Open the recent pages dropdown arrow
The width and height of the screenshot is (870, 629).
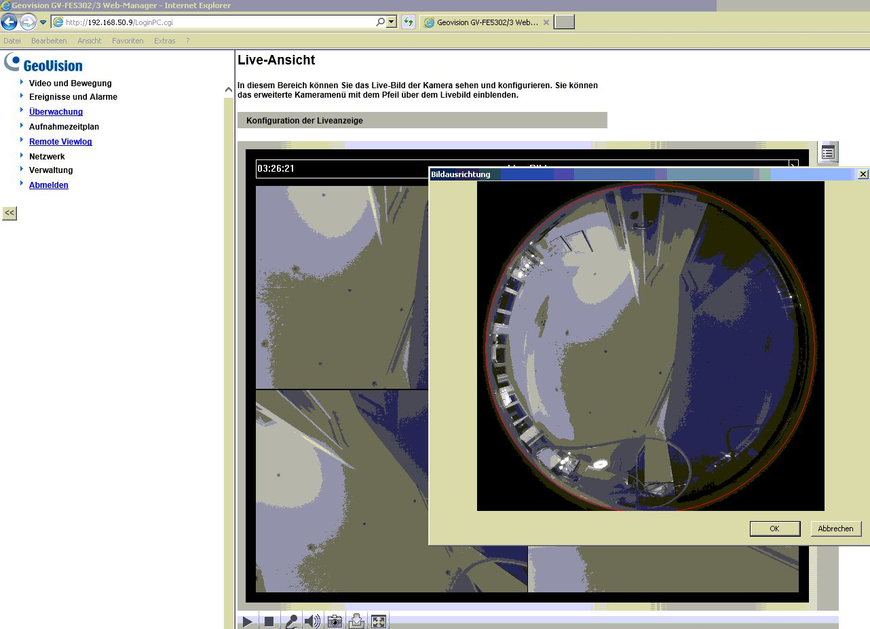tap(43, 22)
